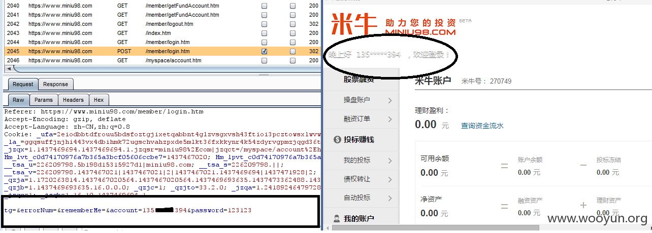The height and width of the screenshot is (233, 652).
Task: Open 自动投标 in the sidebar
Action: (357, 198)
